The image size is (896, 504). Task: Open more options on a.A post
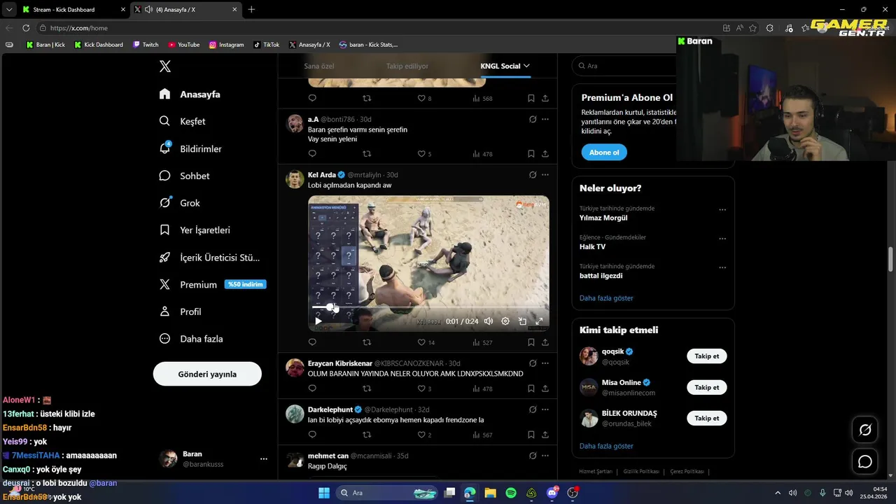click(x=545, y=119)
